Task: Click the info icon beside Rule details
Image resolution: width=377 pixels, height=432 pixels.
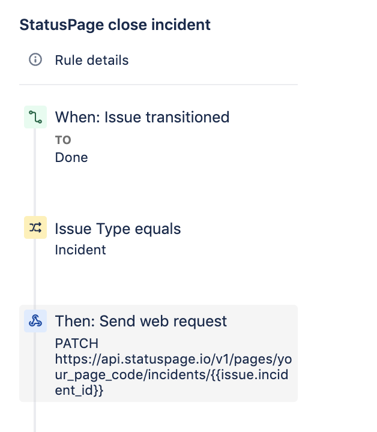Action: pyautogui.click(x=35, y=60)
